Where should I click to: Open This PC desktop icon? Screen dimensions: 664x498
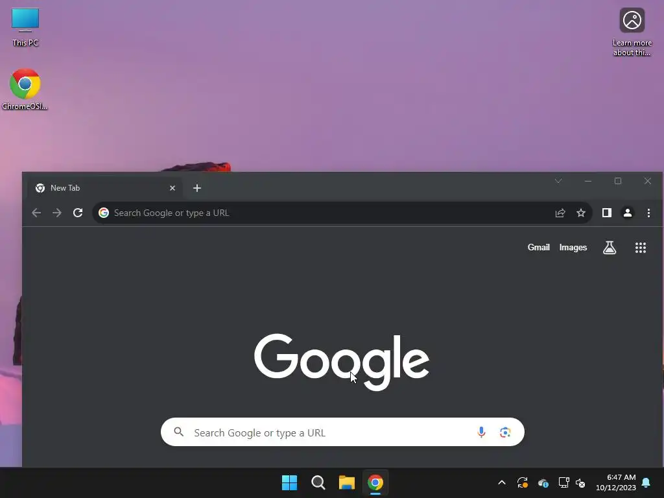[x=25, y=27]
